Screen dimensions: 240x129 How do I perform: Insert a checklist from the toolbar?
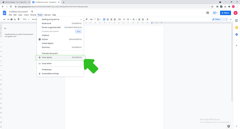click(124, 19)
